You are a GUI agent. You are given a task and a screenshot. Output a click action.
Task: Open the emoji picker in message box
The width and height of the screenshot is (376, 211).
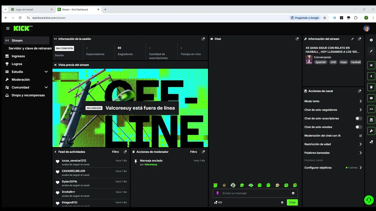pos(293,193)
